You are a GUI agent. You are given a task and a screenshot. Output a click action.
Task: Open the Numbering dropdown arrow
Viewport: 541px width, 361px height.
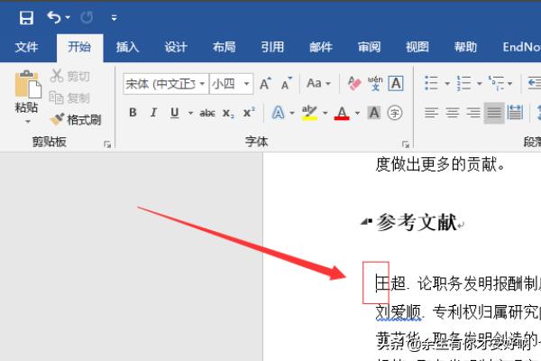pyautogui.click(x=480, y=84)
